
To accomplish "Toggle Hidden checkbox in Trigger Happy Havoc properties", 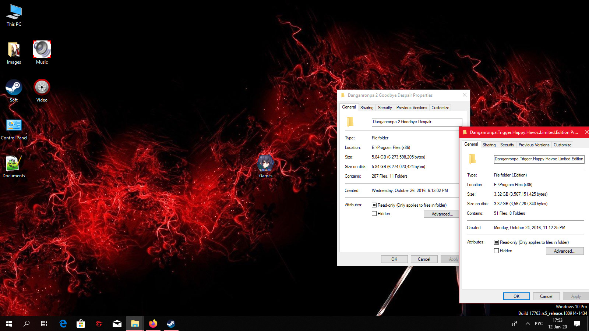I will (496, 251).
